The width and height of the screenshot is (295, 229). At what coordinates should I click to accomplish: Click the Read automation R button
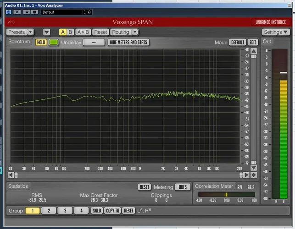pos(27,12)
